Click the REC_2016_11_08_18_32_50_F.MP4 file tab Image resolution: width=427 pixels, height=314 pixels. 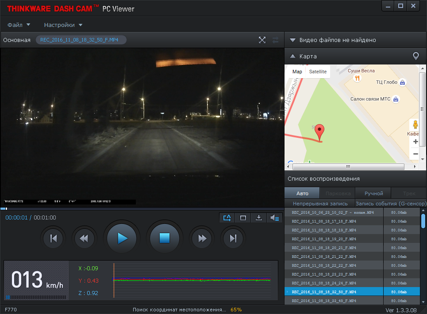tap(81, 40)
